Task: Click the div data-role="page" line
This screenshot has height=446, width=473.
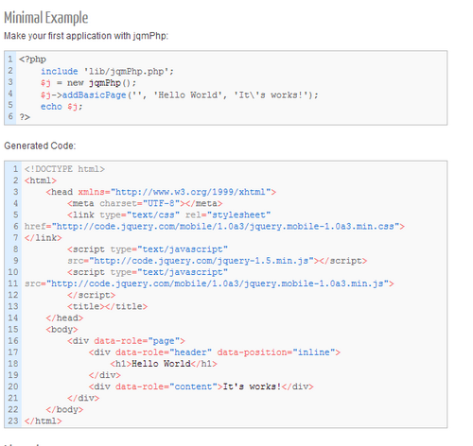Action: 126,341
